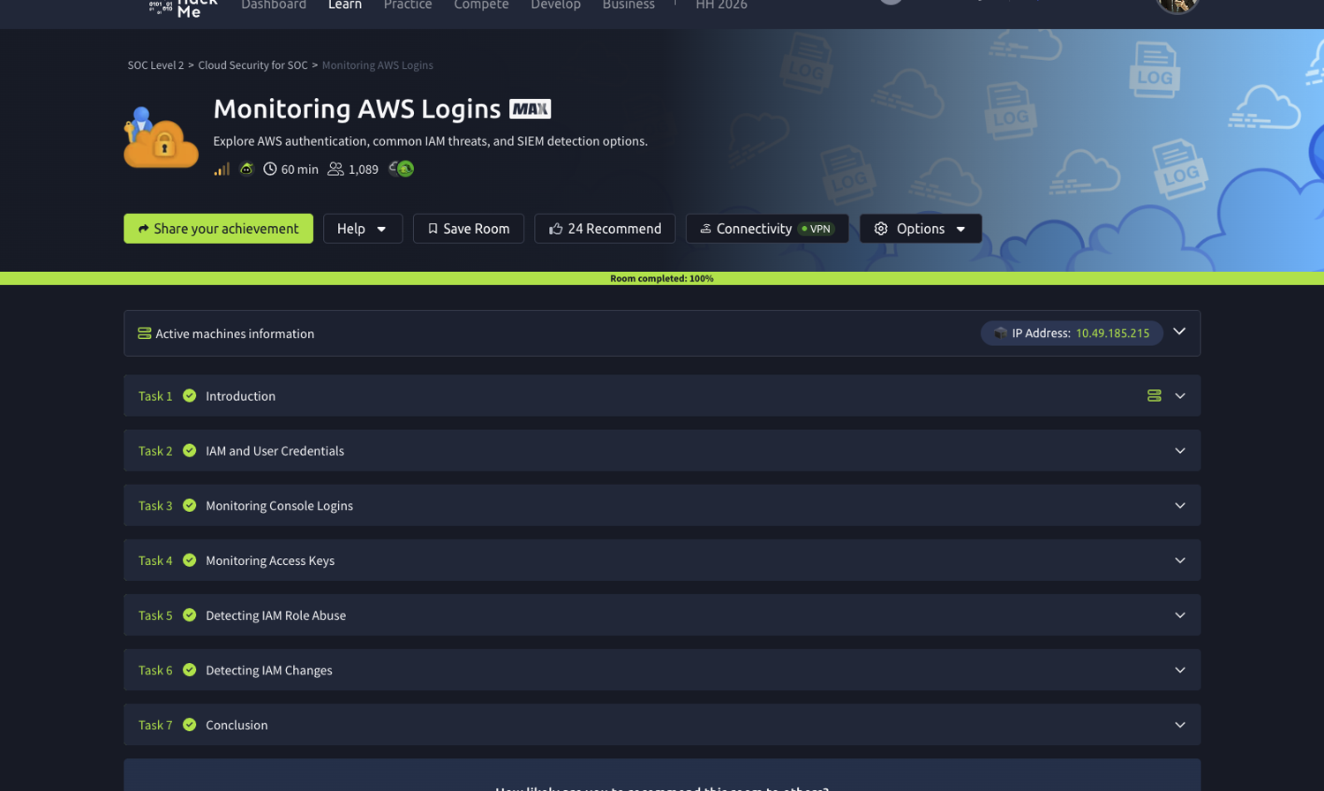Image resolution: width=1324 pixels, height=791 pixels.
Task: Click the MAX badge beside the room title
Action: [x=530, y=109]
